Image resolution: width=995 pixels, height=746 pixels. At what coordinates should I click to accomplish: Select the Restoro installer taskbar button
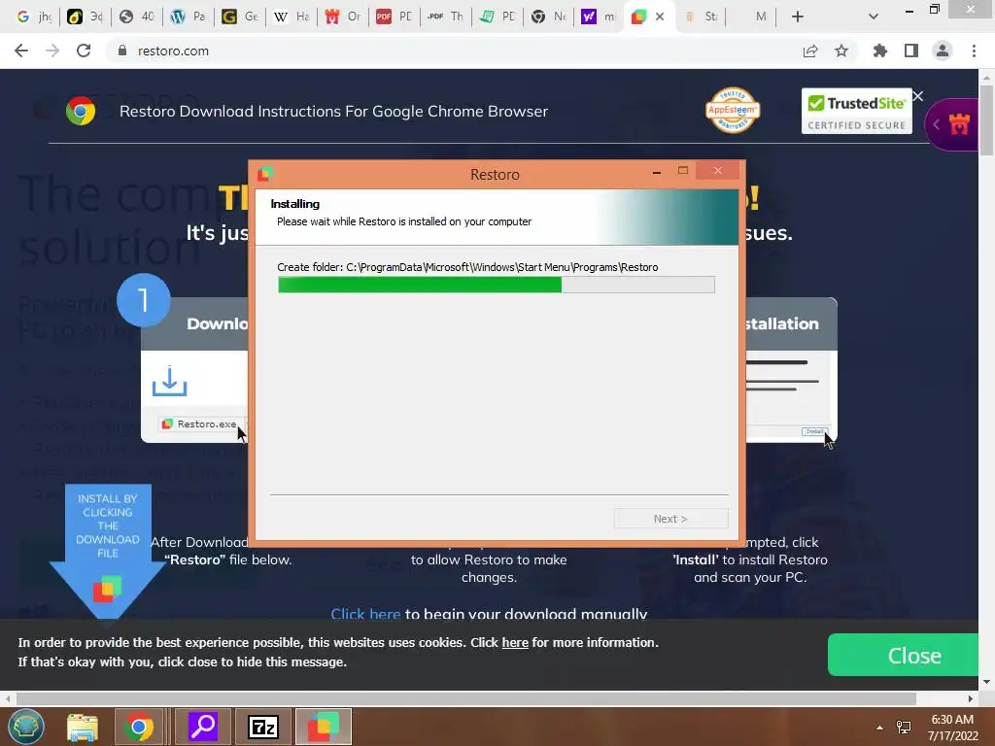pyautogui.click(x=323, y=727)
